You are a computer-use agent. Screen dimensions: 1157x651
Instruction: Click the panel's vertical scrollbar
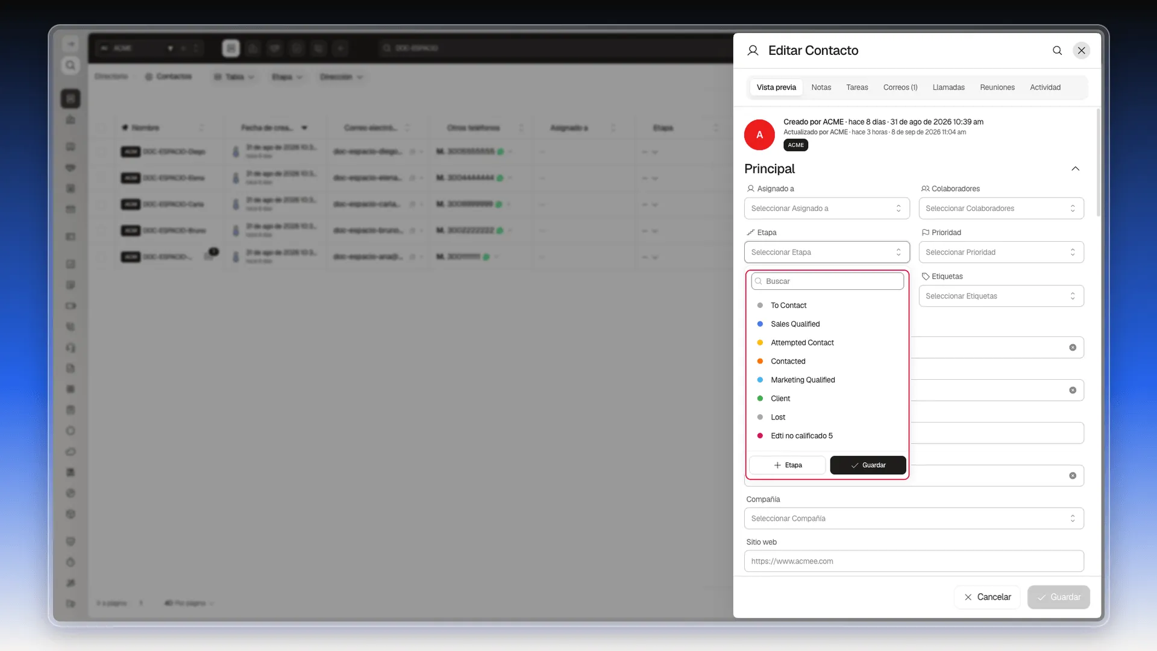coord(1099,163)
